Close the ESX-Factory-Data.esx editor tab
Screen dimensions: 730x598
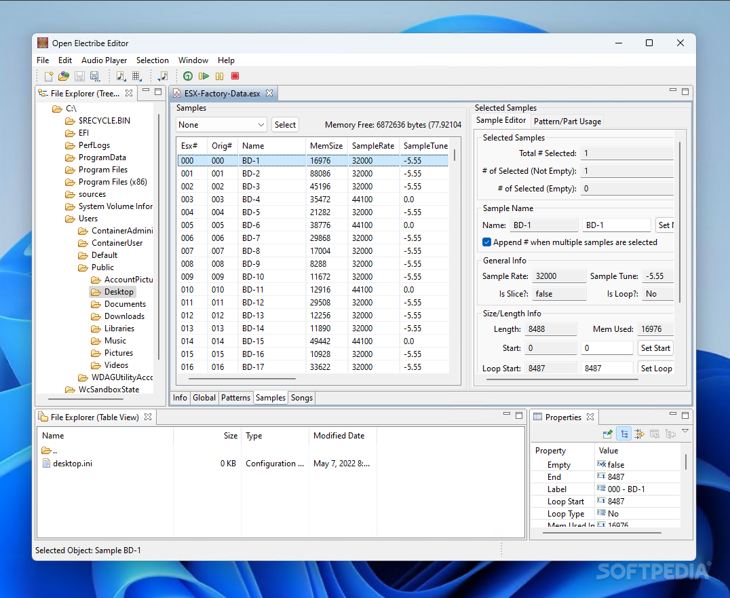pyautogui.click(x=269, y=93)
